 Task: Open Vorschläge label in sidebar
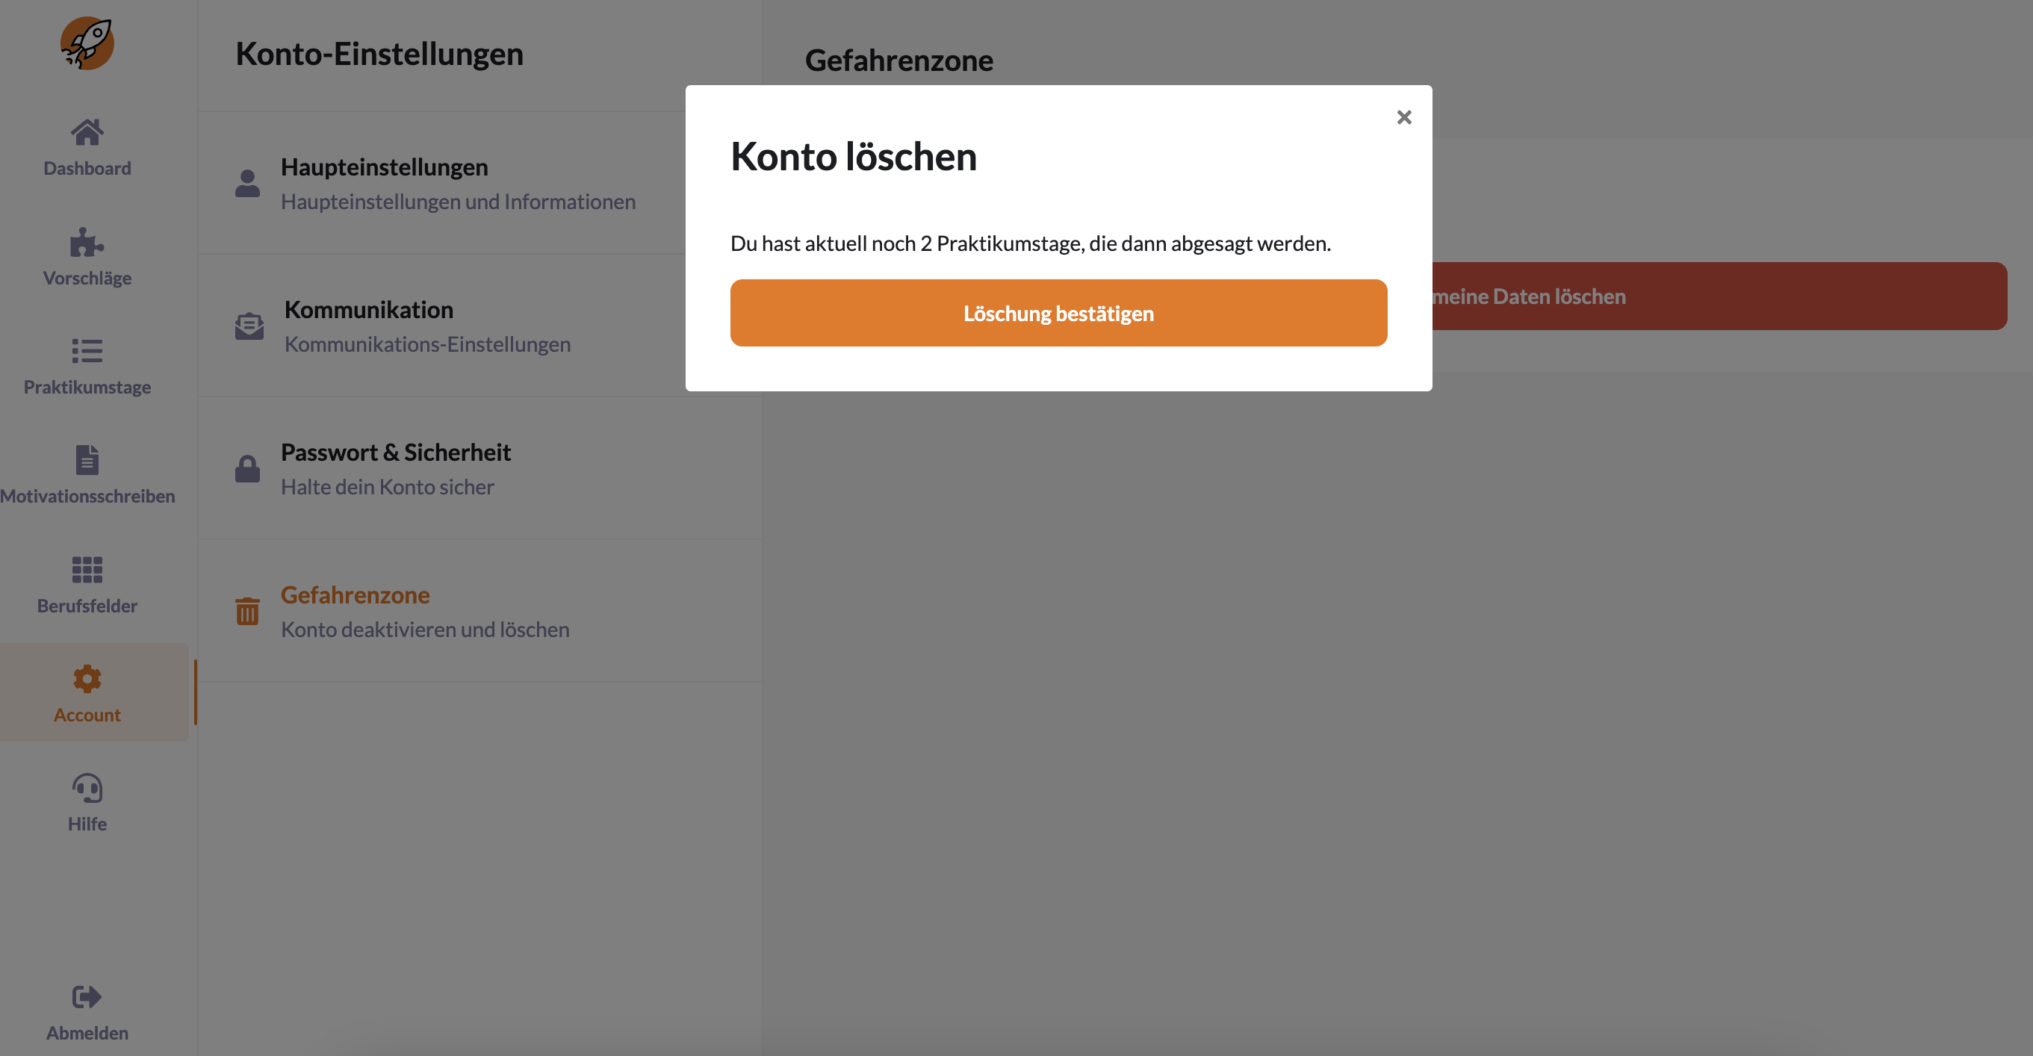click(x=87, y=278)
